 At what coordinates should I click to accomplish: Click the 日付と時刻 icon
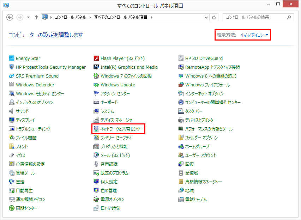coord(96,208)
